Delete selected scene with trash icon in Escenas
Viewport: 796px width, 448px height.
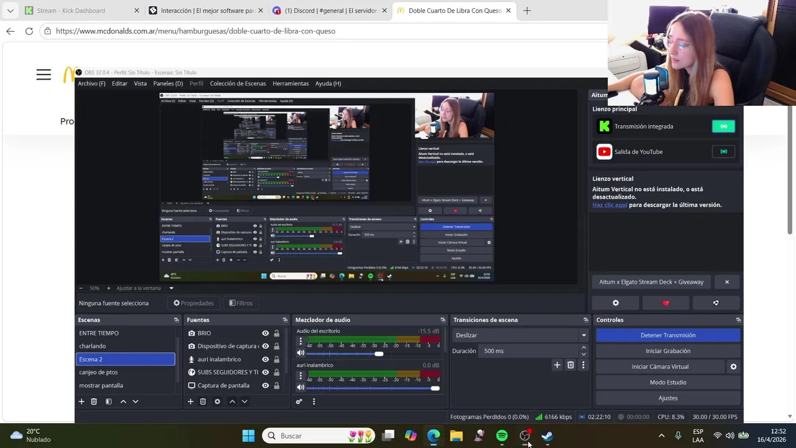tap(94, 401)
